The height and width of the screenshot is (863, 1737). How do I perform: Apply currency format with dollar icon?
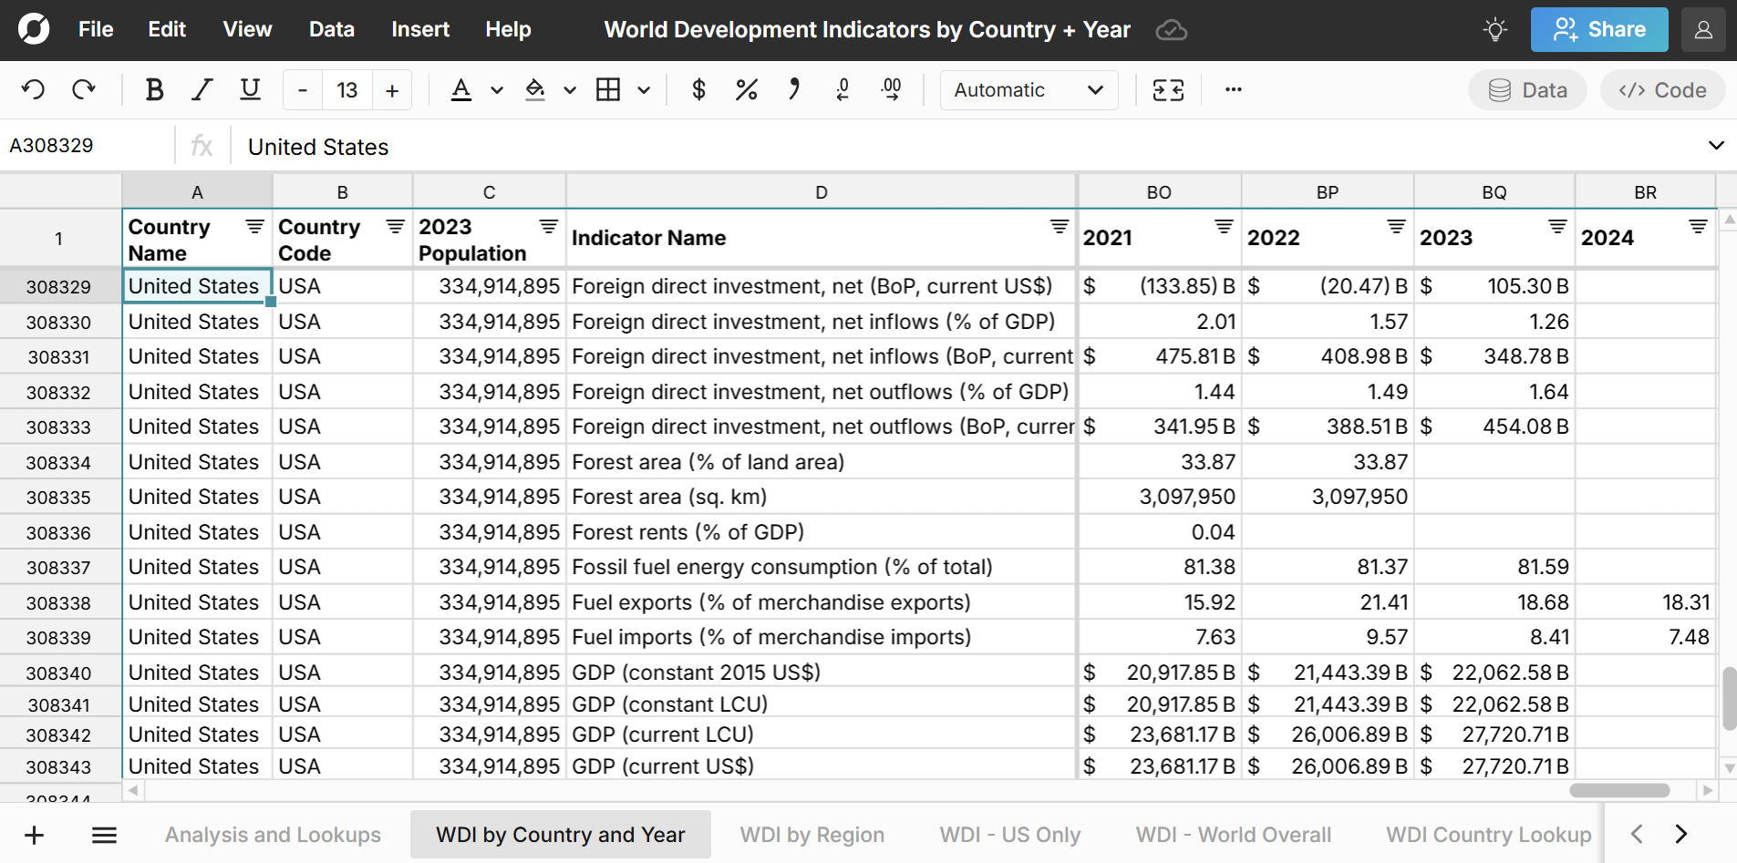tap(698, 89)
